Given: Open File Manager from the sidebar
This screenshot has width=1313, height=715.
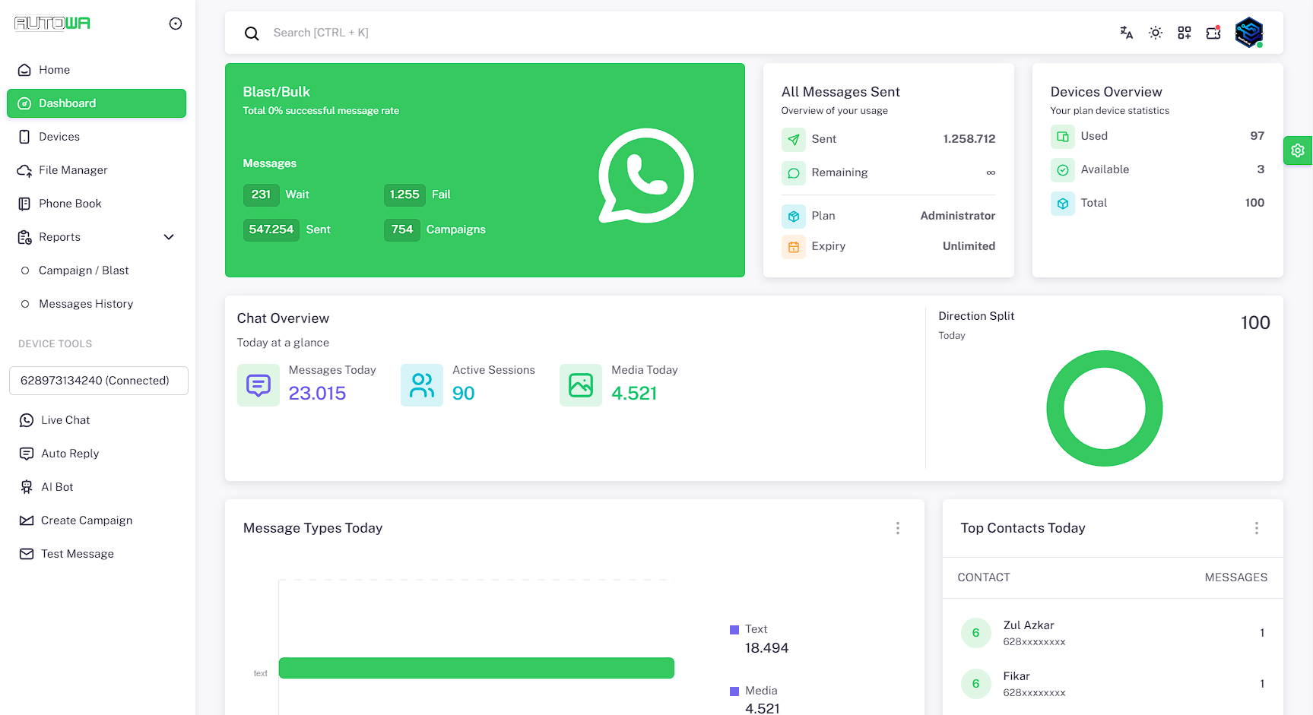Looking at the screenshot, I should click(x=74, y=169).
